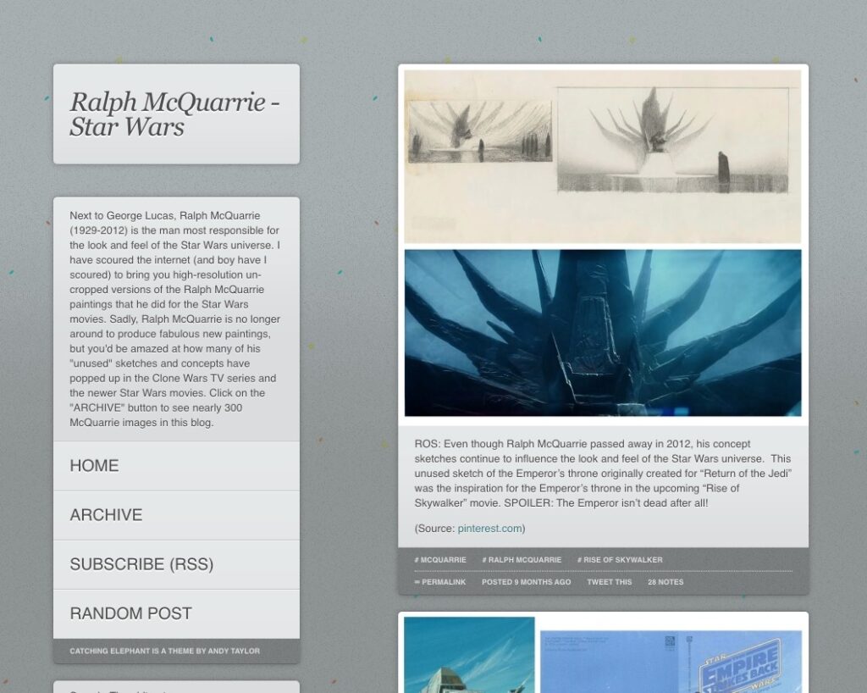Open the HOME menu link

pyautogui.click(x=176, y=466)
